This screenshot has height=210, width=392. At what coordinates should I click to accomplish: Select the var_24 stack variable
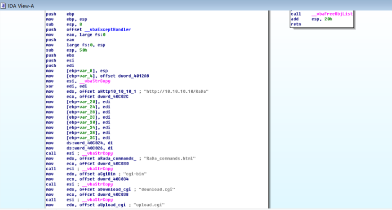tap(88, 107)
